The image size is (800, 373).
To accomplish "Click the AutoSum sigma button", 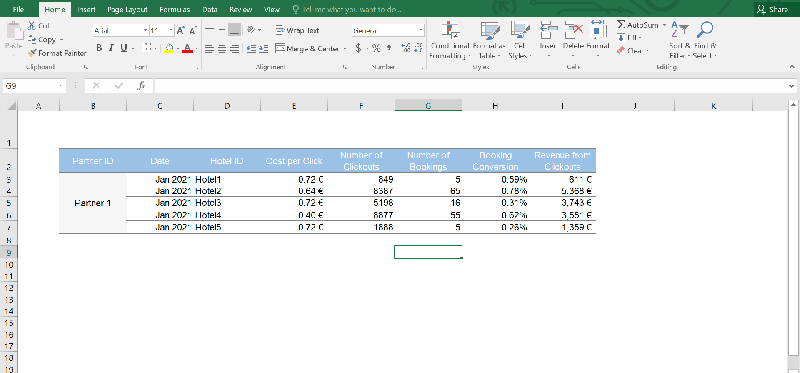I will [638, 25].
